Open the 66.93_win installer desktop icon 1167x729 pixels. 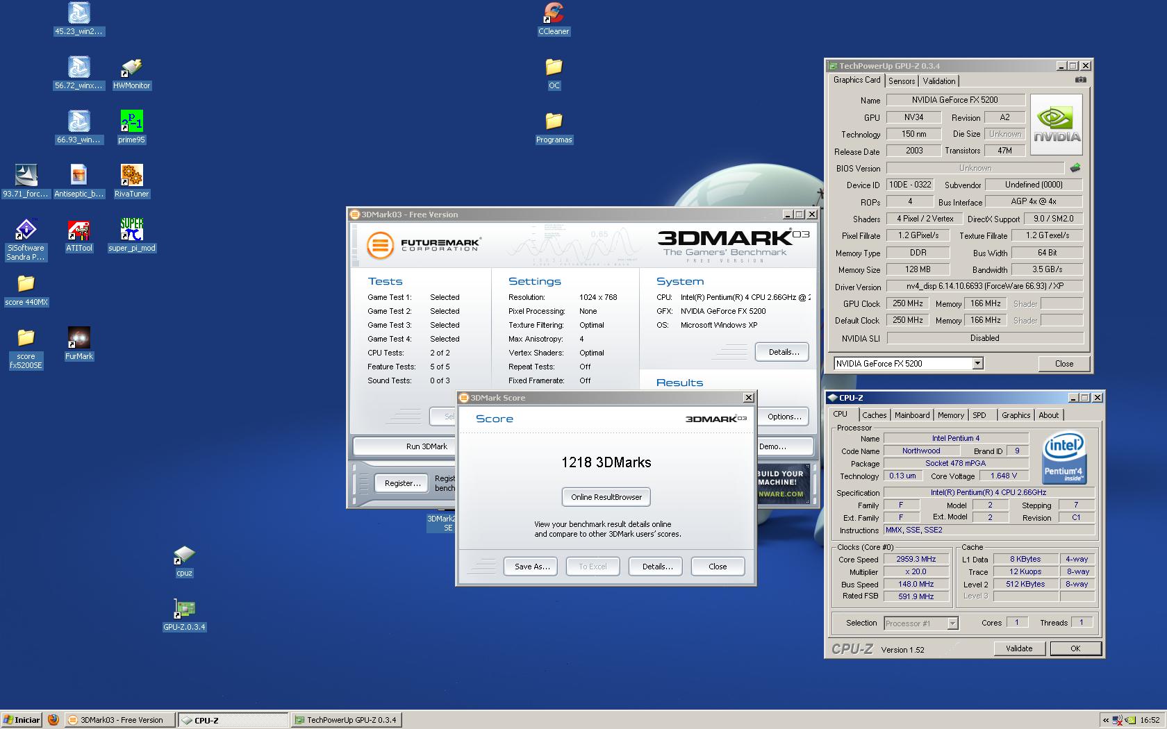pyautogui.click(x=78, y=127)
